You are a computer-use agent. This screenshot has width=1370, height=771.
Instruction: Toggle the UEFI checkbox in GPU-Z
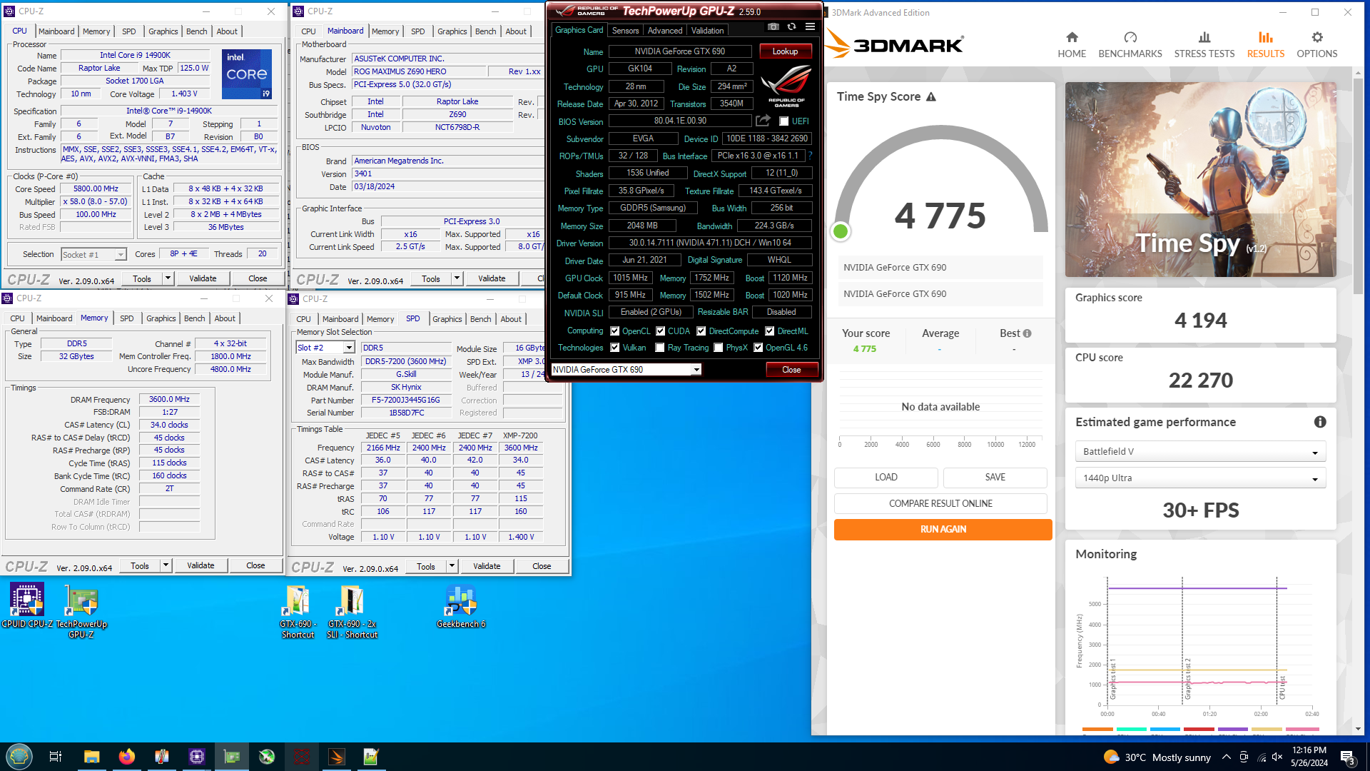pos(783,121)
